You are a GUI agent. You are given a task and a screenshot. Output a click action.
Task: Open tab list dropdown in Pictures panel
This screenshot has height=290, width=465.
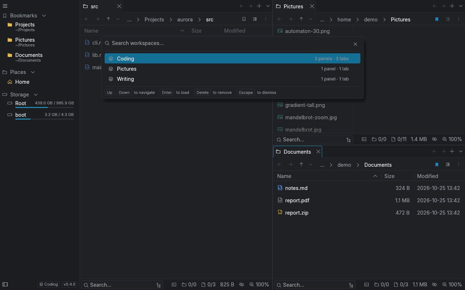pyautogui.click(x=461, y=6)
